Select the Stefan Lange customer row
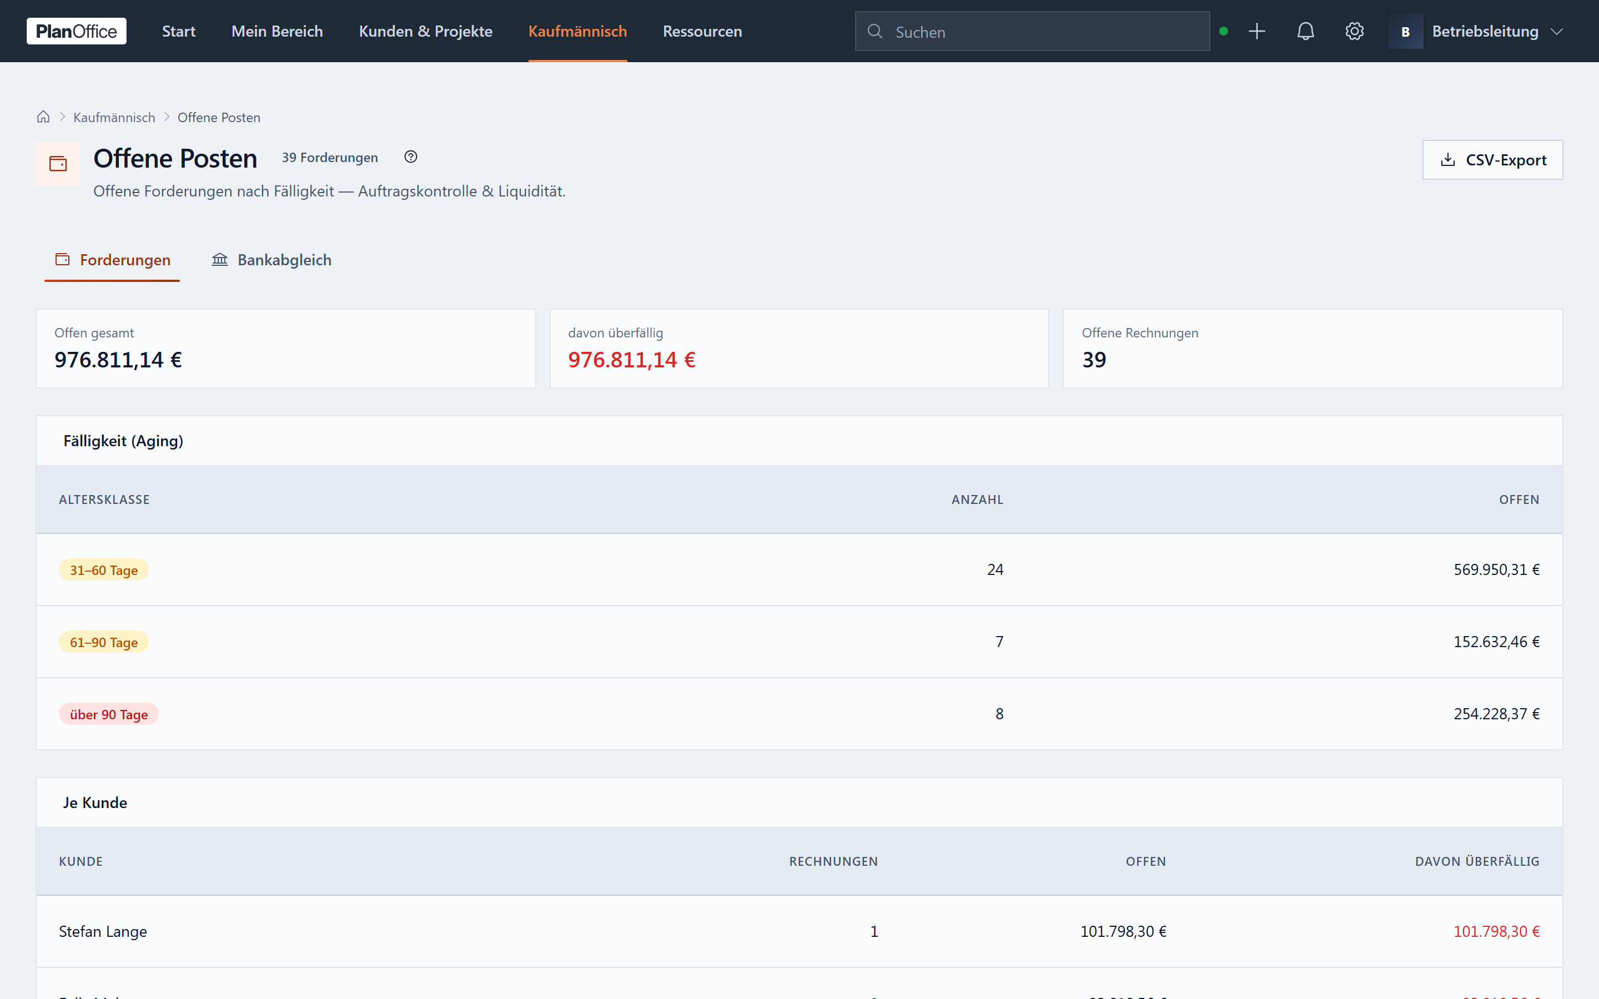This screenshot has height=999, width=1599. [x=799, y=931]
